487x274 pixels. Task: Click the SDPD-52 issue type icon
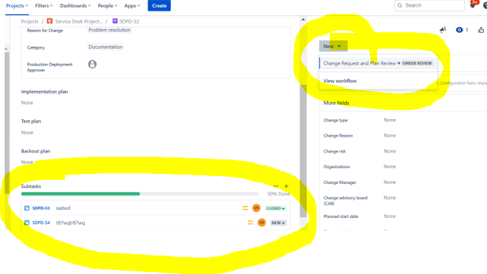[115, 21]
